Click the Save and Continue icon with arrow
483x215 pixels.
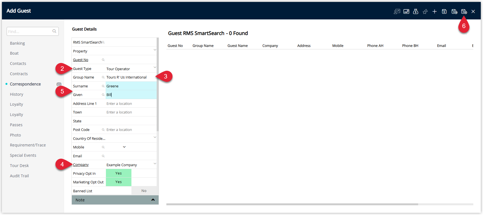454,11
